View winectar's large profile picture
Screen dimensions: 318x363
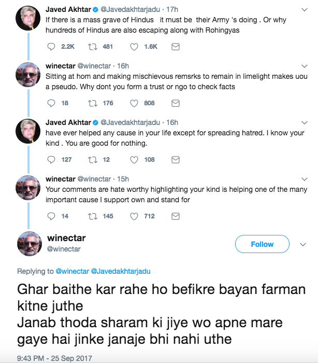pos(30,244)
